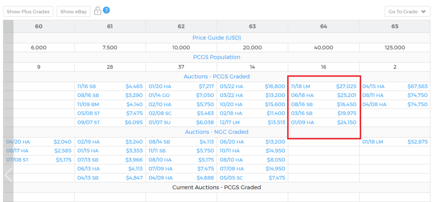Select the Auctions - NGC Graded heading
This screenshot has height=202, width=444.
(x=217, y=132)
